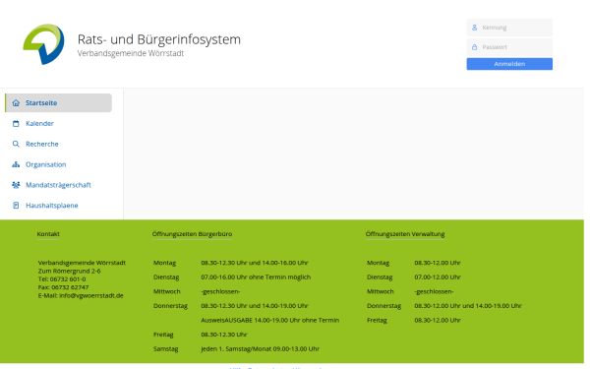Click the Tel: 06732 601-0 line

tap(62, 279)
